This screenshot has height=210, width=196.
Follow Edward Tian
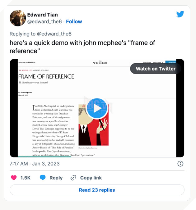click(x=74, y=22)
